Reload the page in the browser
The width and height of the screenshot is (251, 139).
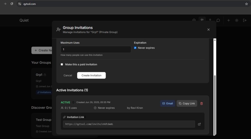click(x=12, y=4)
